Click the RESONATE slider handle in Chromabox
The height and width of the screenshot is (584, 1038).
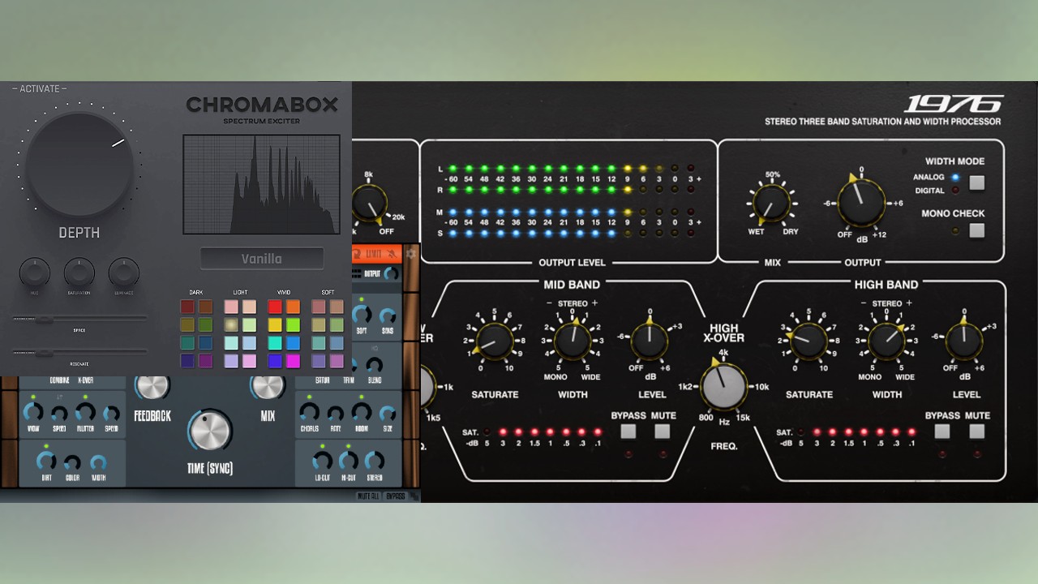[x=44, y=353]
